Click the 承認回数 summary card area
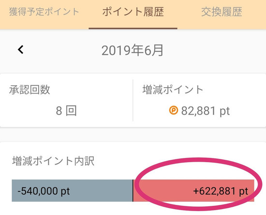 (x=66, y=100)
